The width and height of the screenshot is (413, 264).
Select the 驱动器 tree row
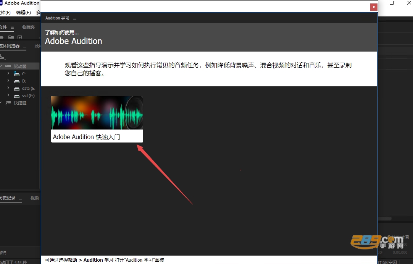click(20, 66)
